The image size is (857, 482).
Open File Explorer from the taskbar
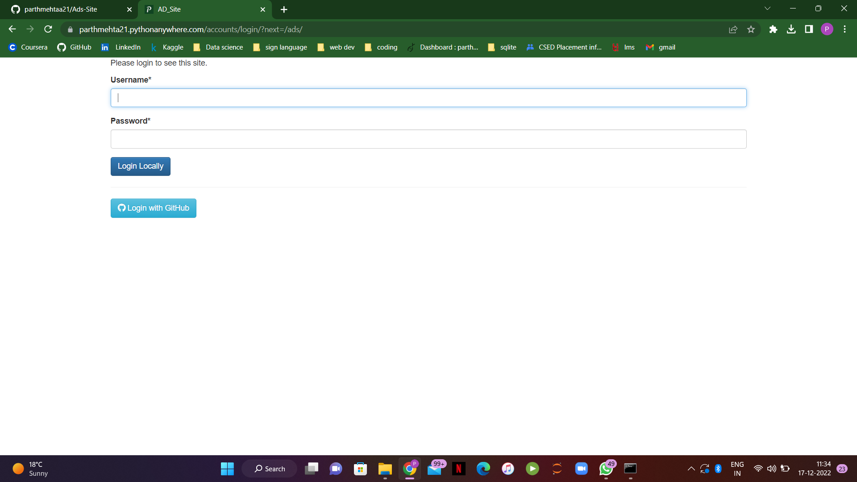click(385, 469)
